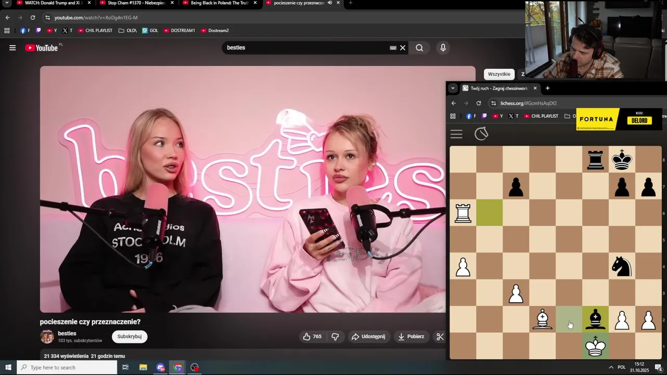Select the white rook on a6
This screenshot has width=667, height=375.
[463, 213]
